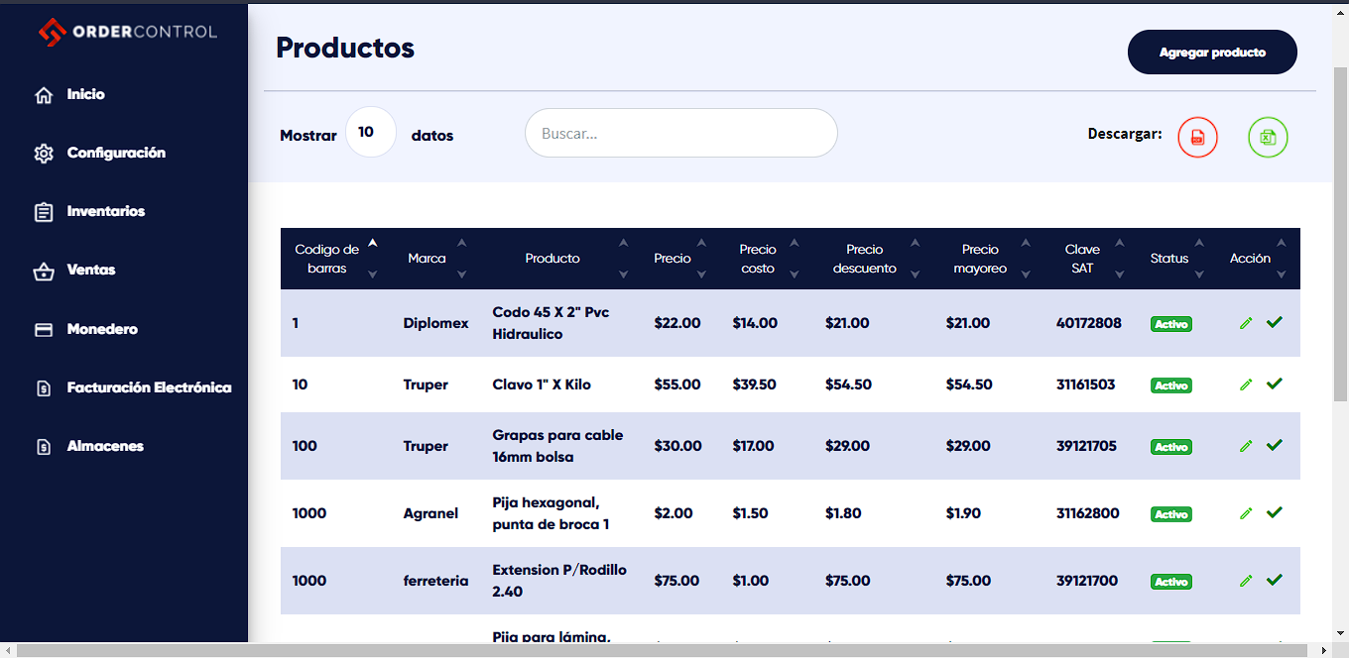This screenshot has height=658, width=1349.
Task: Toggle checkmark for Grapas para cable row
Action: click(1275, 445)
